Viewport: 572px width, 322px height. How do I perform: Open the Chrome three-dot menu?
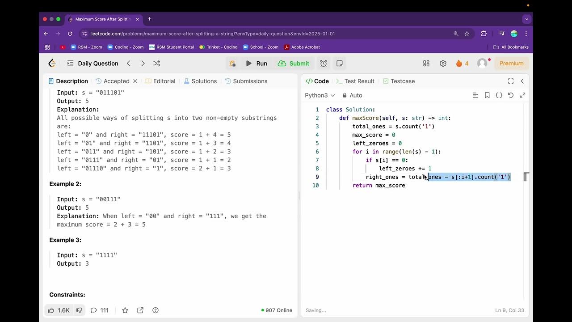point(526,34)
